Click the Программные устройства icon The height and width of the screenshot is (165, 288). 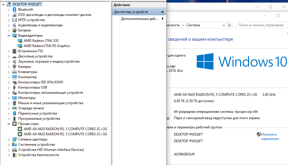pos(14,119)
